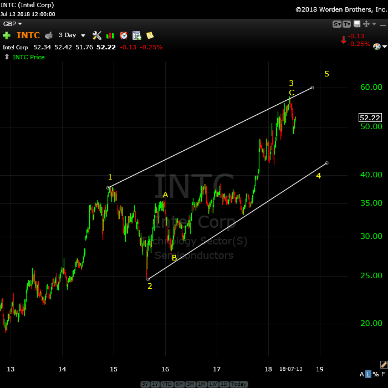Select the 3M zoom range
The width and height of the screenshot is (388, 388).
tap(190, 384)
